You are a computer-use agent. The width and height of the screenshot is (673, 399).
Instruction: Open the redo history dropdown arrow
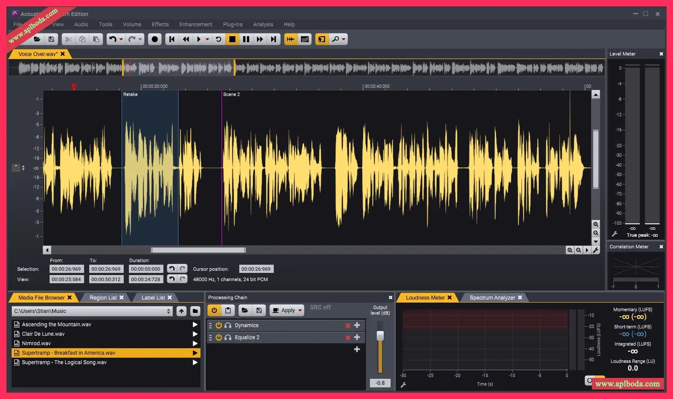(140, 39)
